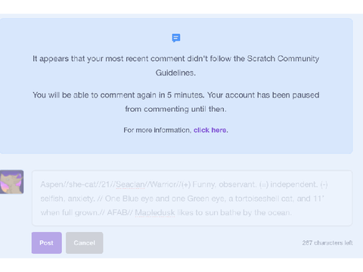Click the "287 characters left" counter
This screenshot has height=272, width=363.
point(327,243)
